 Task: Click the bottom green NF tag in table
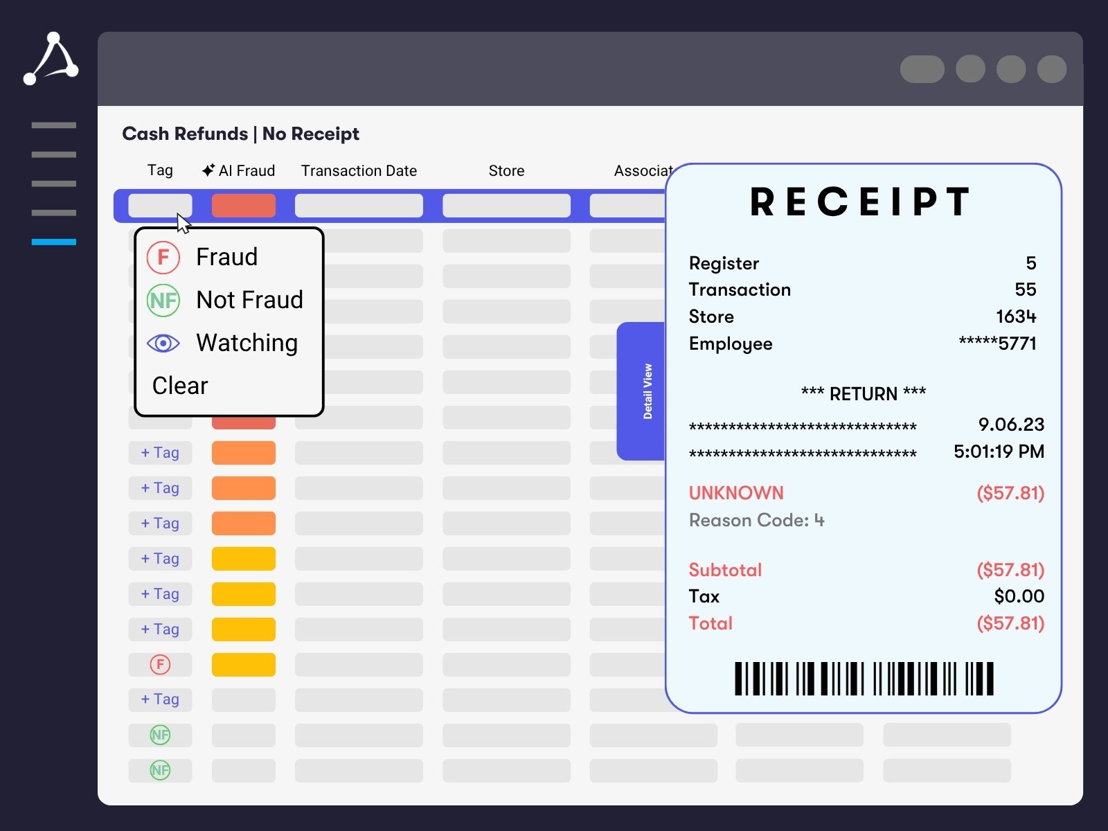(x=160, y=770)
